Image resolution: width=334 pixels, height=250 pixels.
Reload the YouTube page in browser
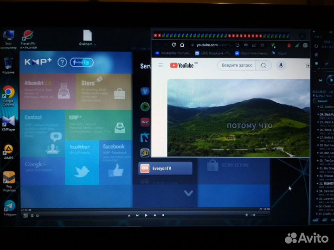click(x=174, y=45)
